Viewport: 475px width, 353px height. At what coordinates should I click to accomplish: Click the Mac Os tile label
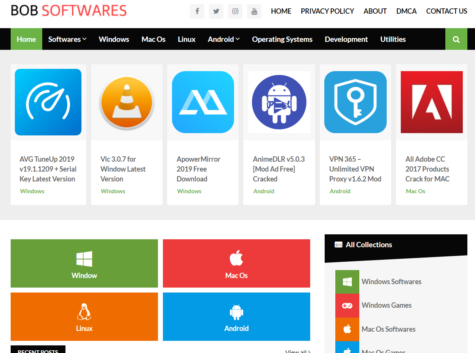(x=236, y=275)
